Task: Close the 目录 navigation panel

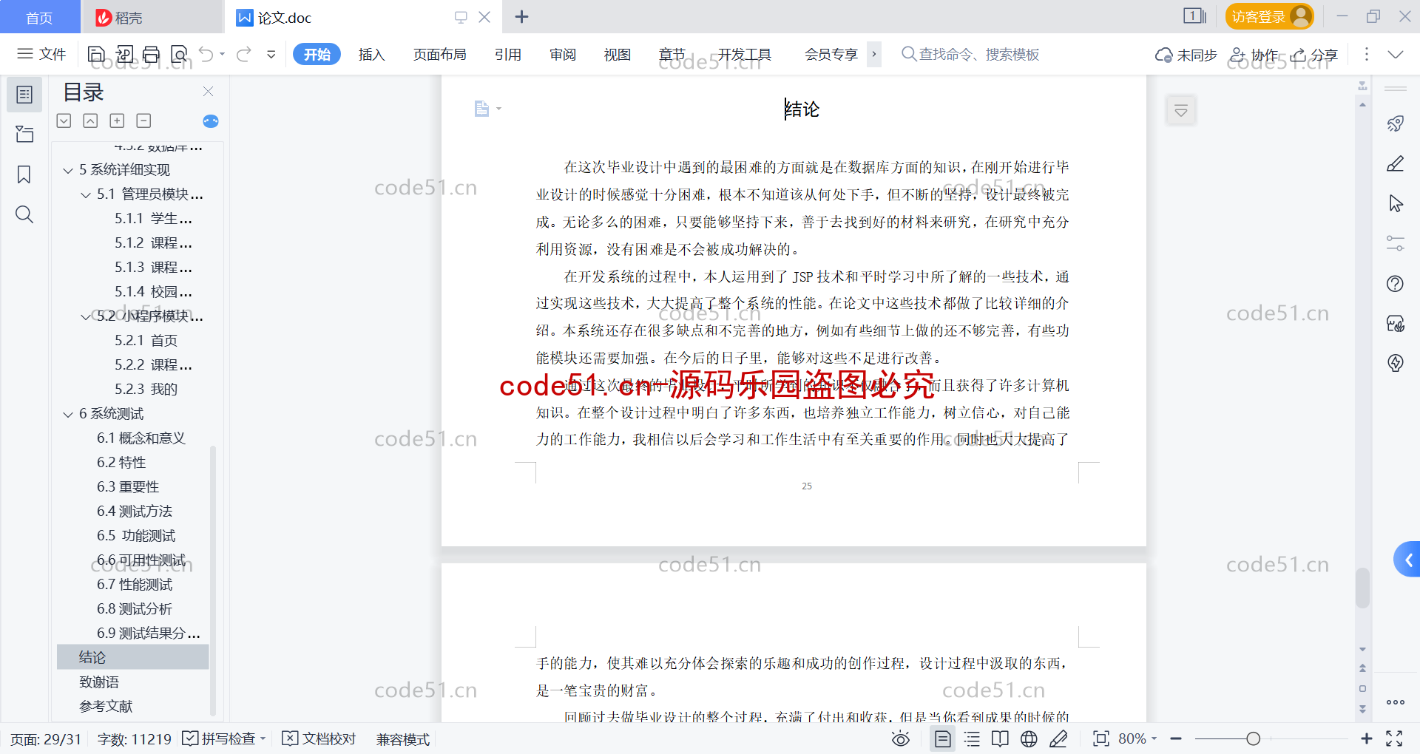Action: pyautogui.click(x=208, y=91)
